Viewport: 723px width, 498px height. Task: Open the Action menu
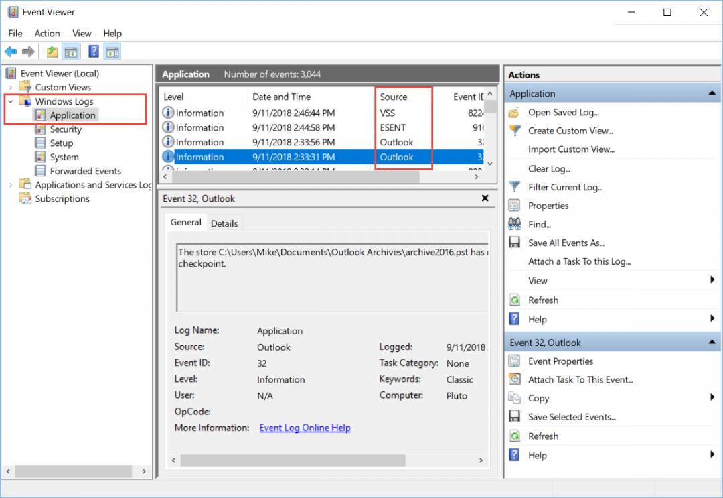point(47,33)
